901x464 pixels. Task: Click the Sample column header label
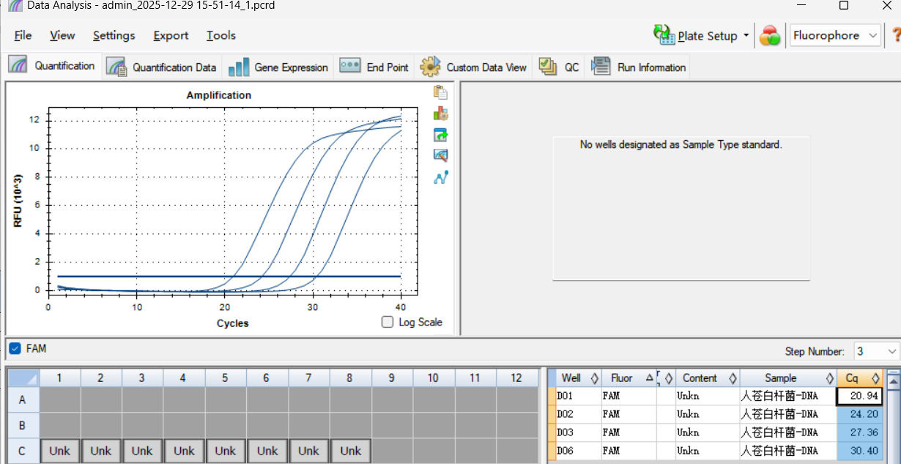pyautogui.click(x=780, y=378)
